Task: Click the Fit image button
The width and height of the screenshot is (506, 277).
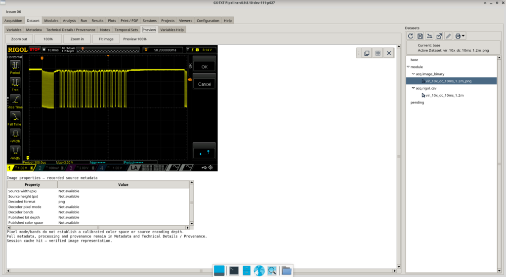Action: [x=106, y=39]
